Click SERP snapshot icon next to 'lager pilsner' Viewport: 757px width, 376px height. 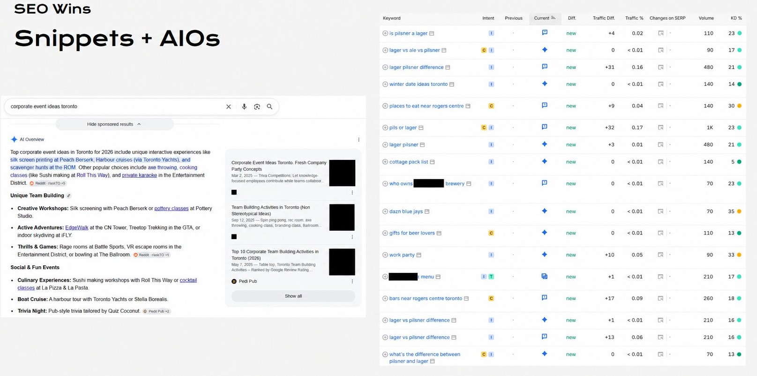pos(422,145)
